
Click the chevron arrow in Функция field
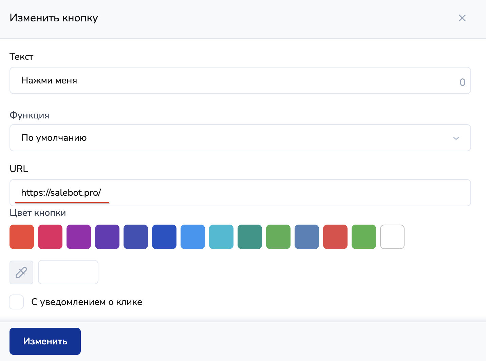[x=456, y=138]
